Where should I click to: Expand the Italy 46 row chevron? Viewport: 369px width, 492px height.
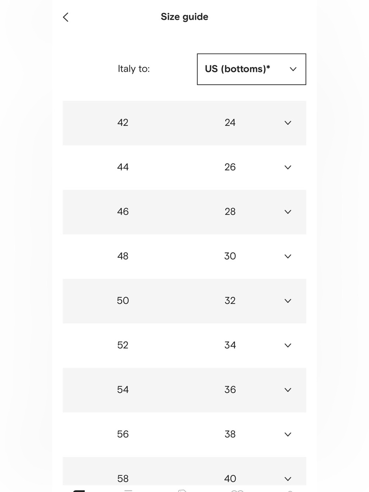288,212
